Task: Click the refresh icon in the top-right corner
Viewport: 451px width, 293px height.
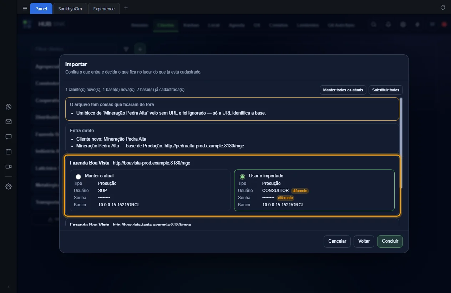Action: pyautogui.click(x=443, y=7)
